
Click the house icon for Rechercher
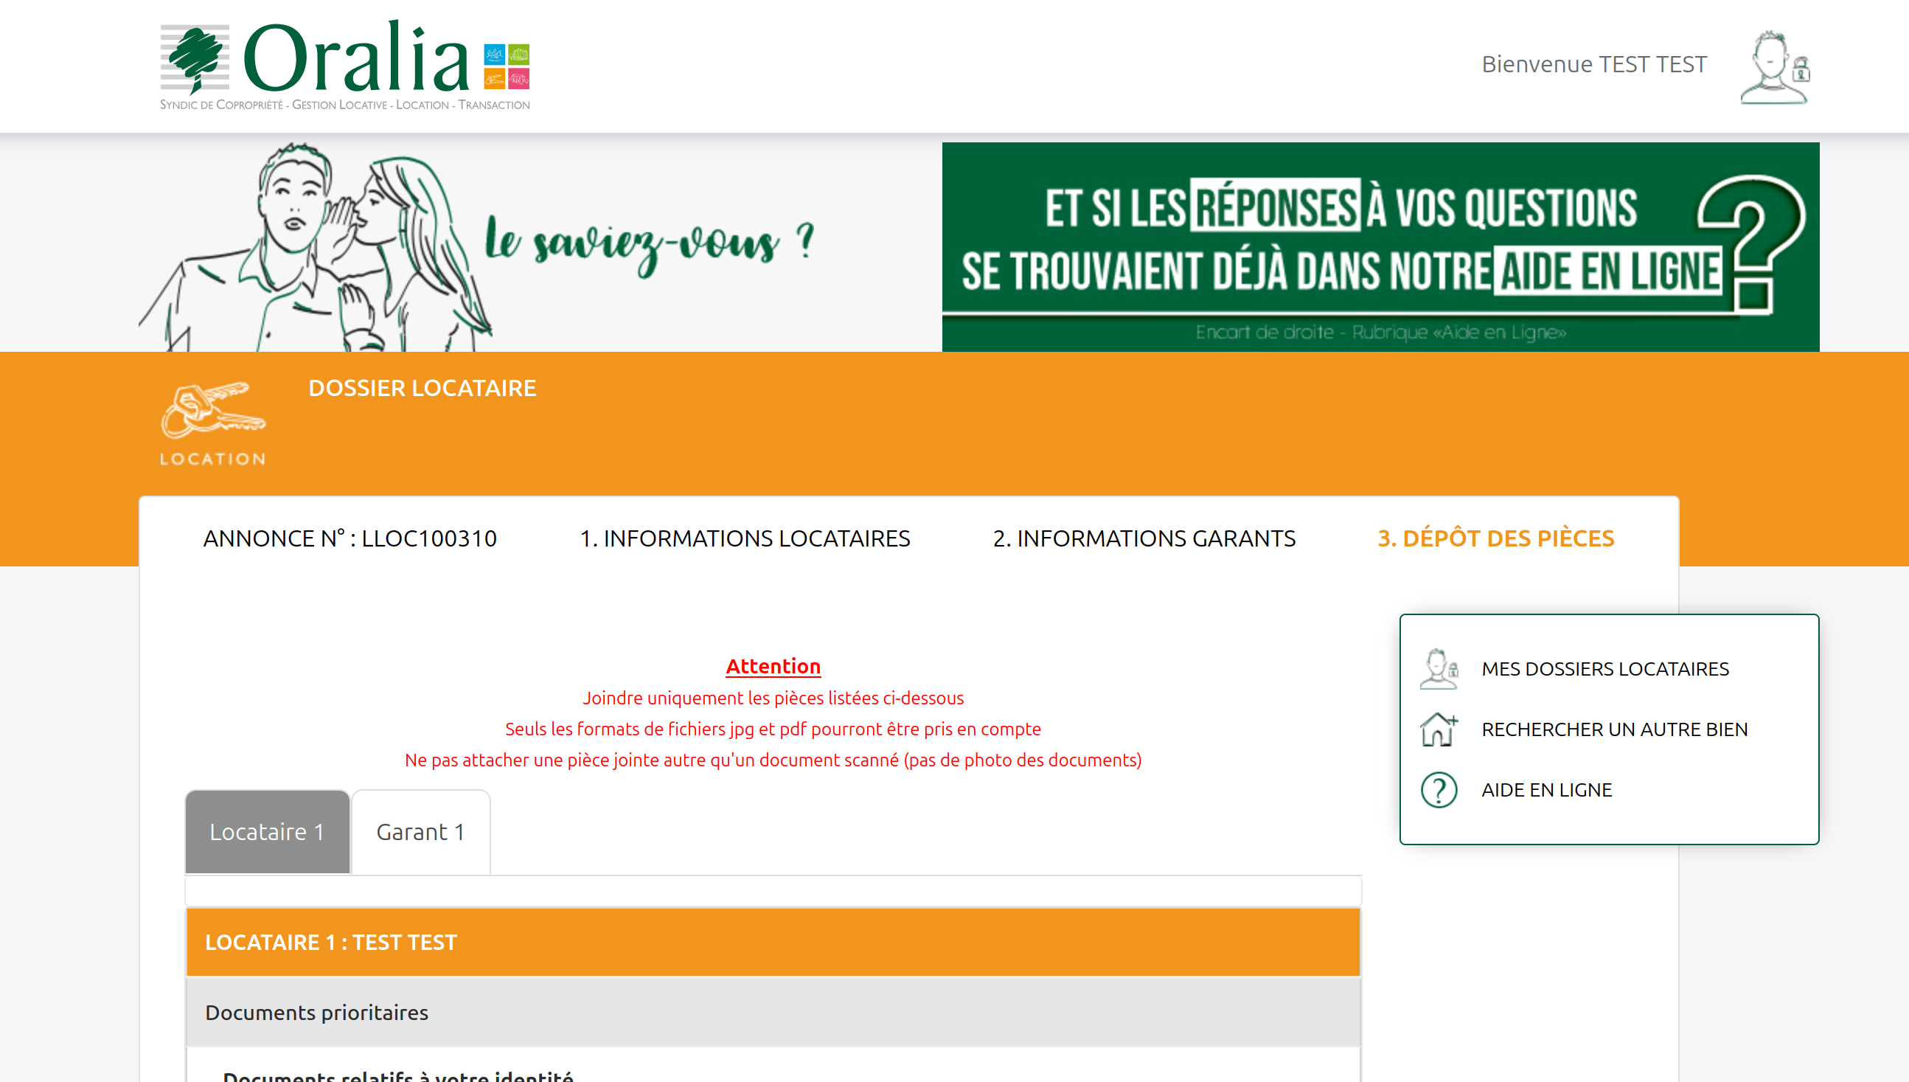(1439, 729)
